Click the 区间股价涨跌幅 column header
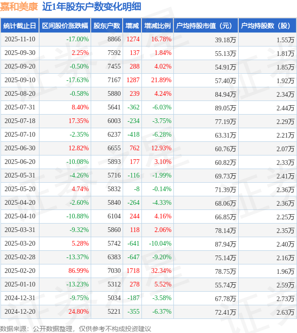The image size is (297, 333). [64, 25]
